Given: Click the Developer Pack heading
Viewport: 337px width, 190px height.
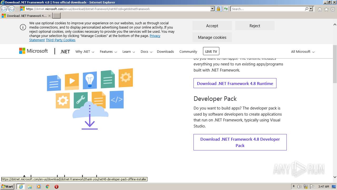Looking at the screenshot, I should pyautogui.click(x=215, y=99).
